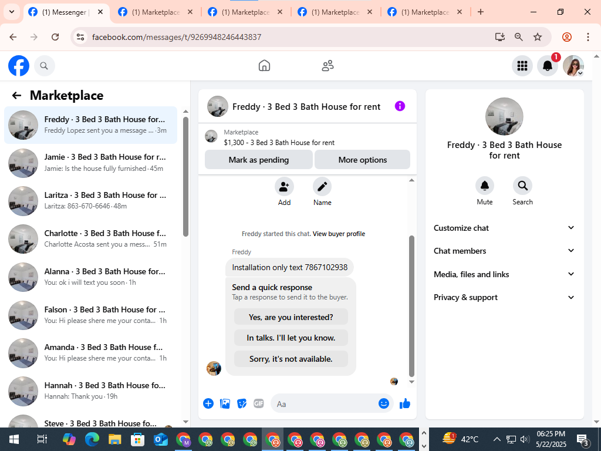Expand the Chat members section
Image resolution: width=601 pixels, height=451 pixels.
click(504, 251)
